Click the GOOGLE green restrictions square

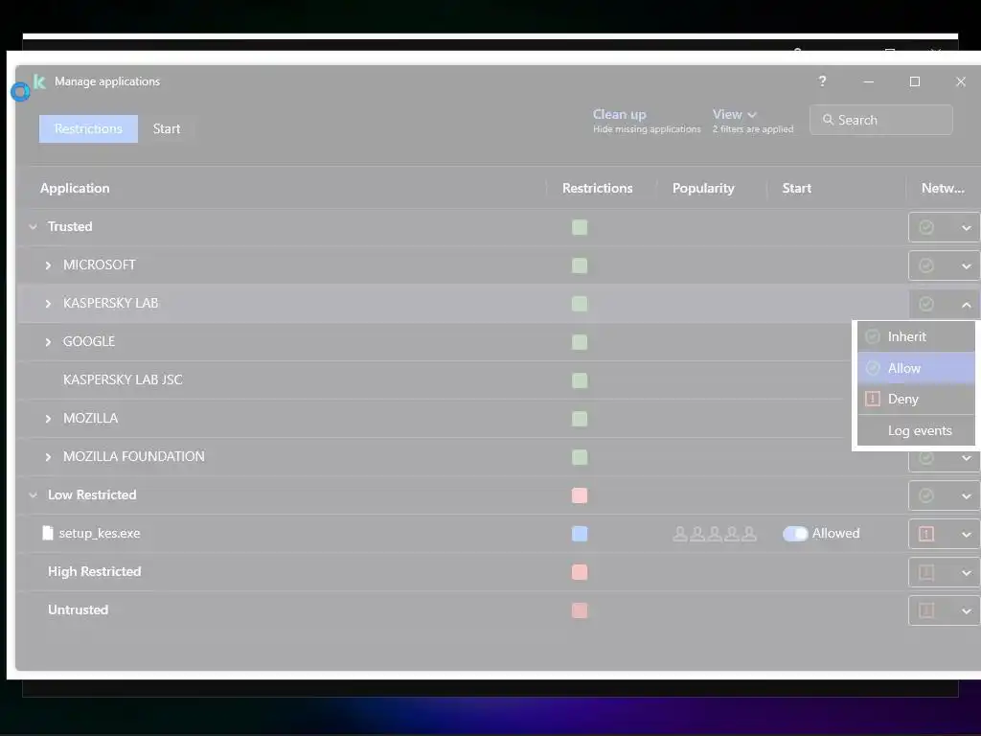click(x=580, y=342)
